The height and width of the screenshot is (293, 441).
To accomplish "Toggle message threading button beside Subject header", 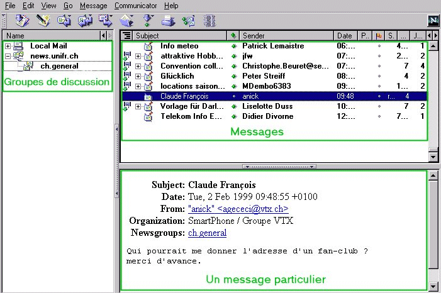I will tap(127, 36).
